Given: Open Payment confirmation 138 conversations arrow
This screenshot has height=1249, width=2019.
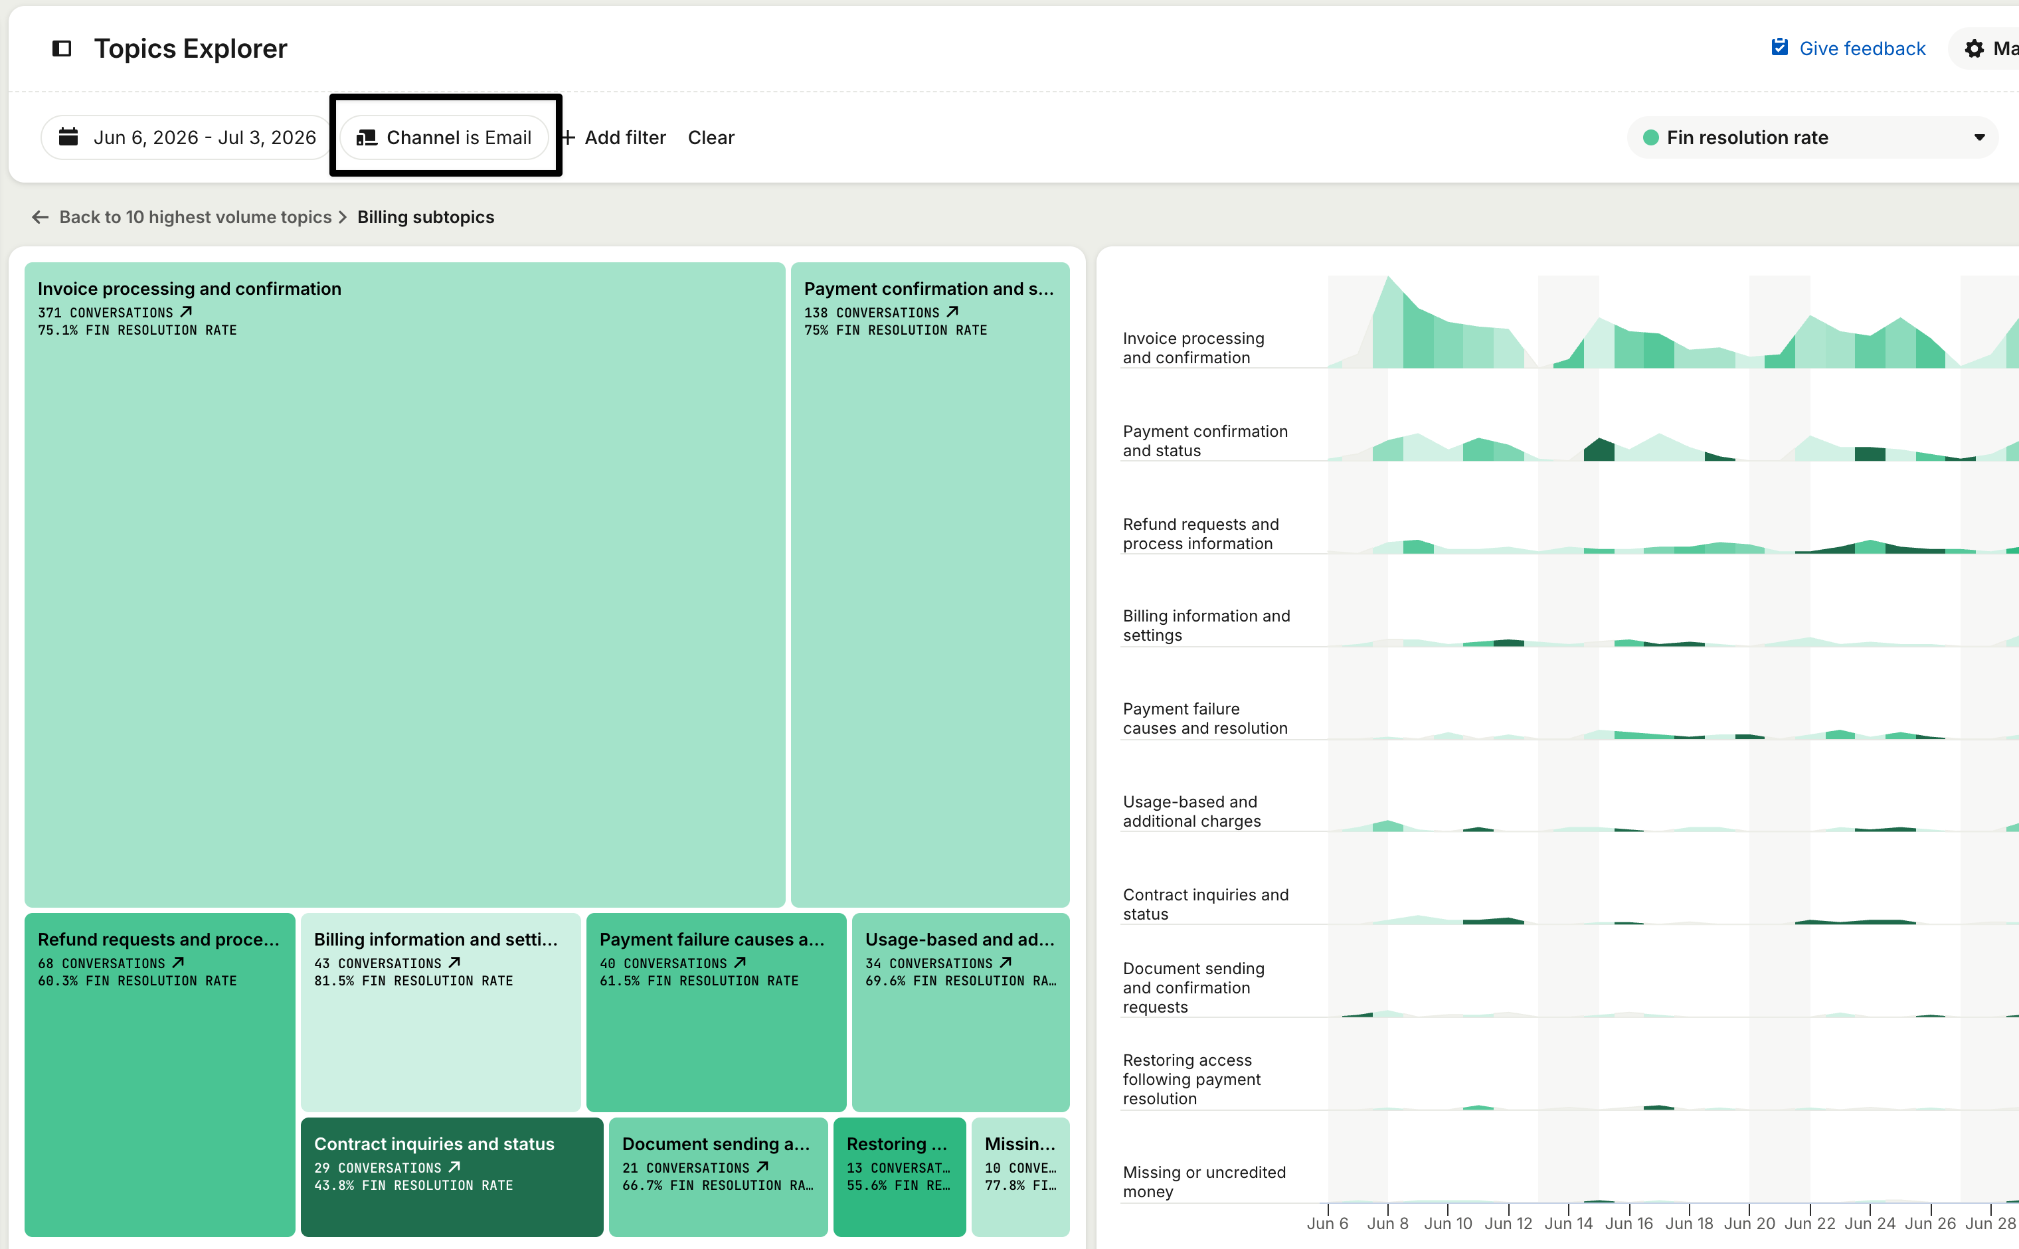Looking at the screenshot, I should 952,312.
